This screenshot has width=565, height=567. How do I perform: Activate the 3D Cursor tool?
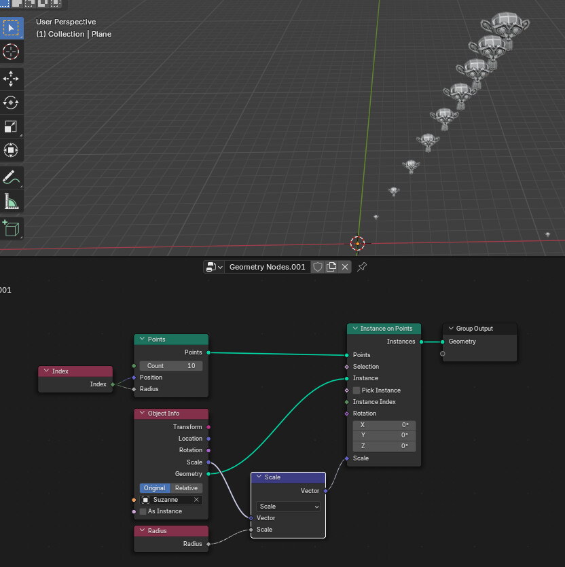point(12,52)
